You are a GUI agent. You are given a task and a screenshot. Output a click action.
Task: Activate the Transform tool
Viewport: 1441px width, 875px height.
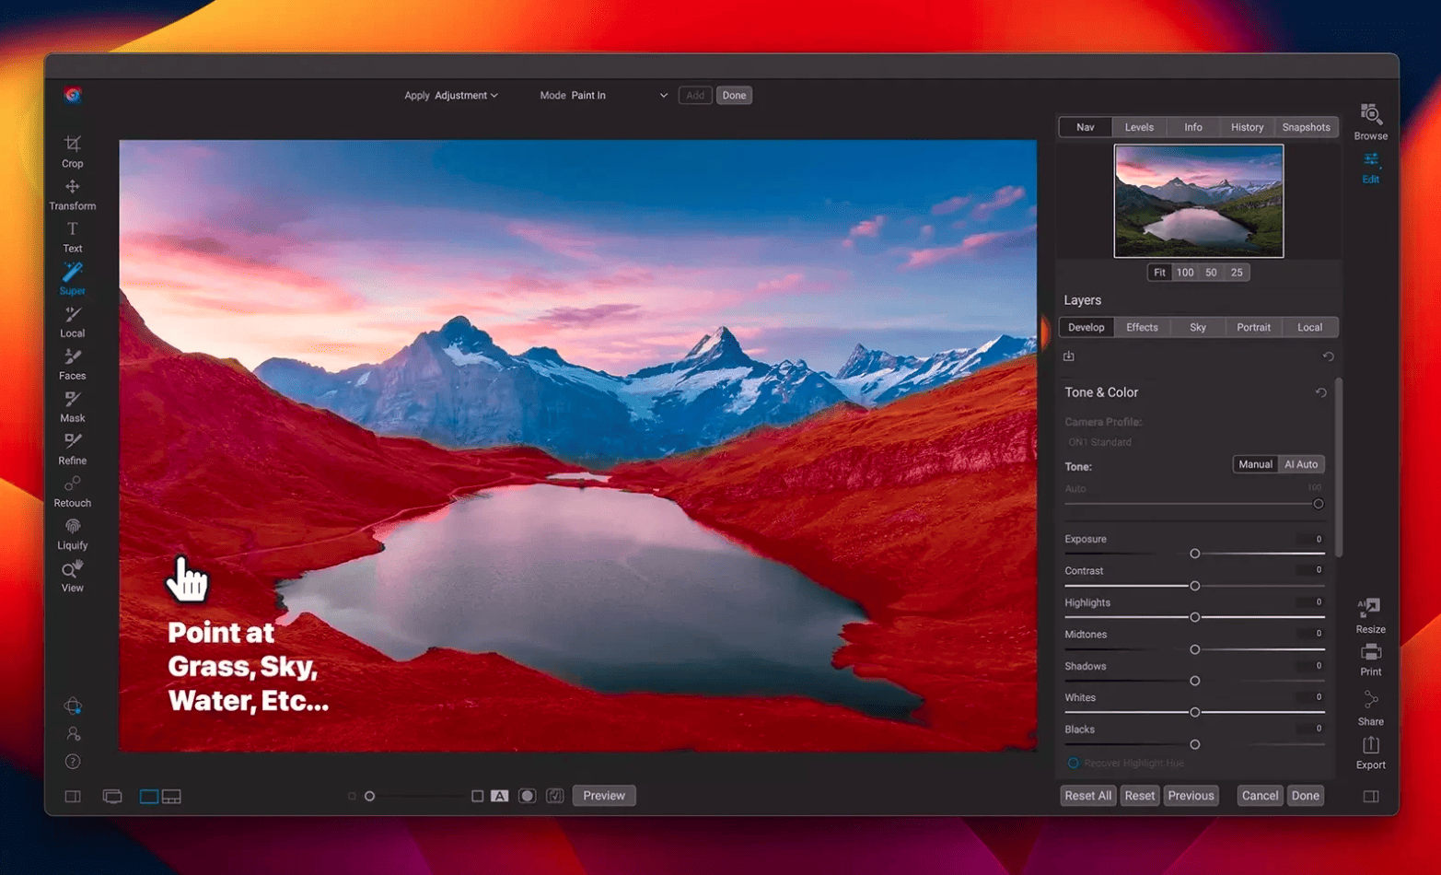tap(73, 194)
